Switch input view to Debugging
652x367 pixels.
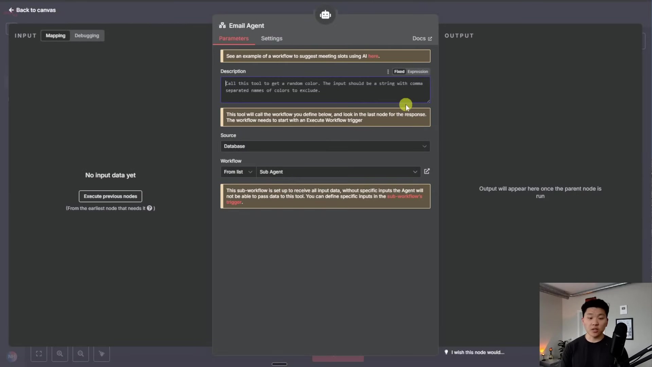click(x=87, y=36)
